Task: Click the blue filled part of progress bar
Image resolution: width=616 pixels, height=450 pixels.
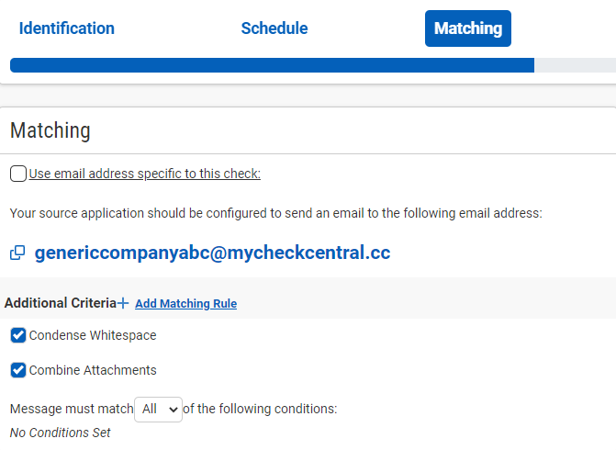Action: click(272, 65)
